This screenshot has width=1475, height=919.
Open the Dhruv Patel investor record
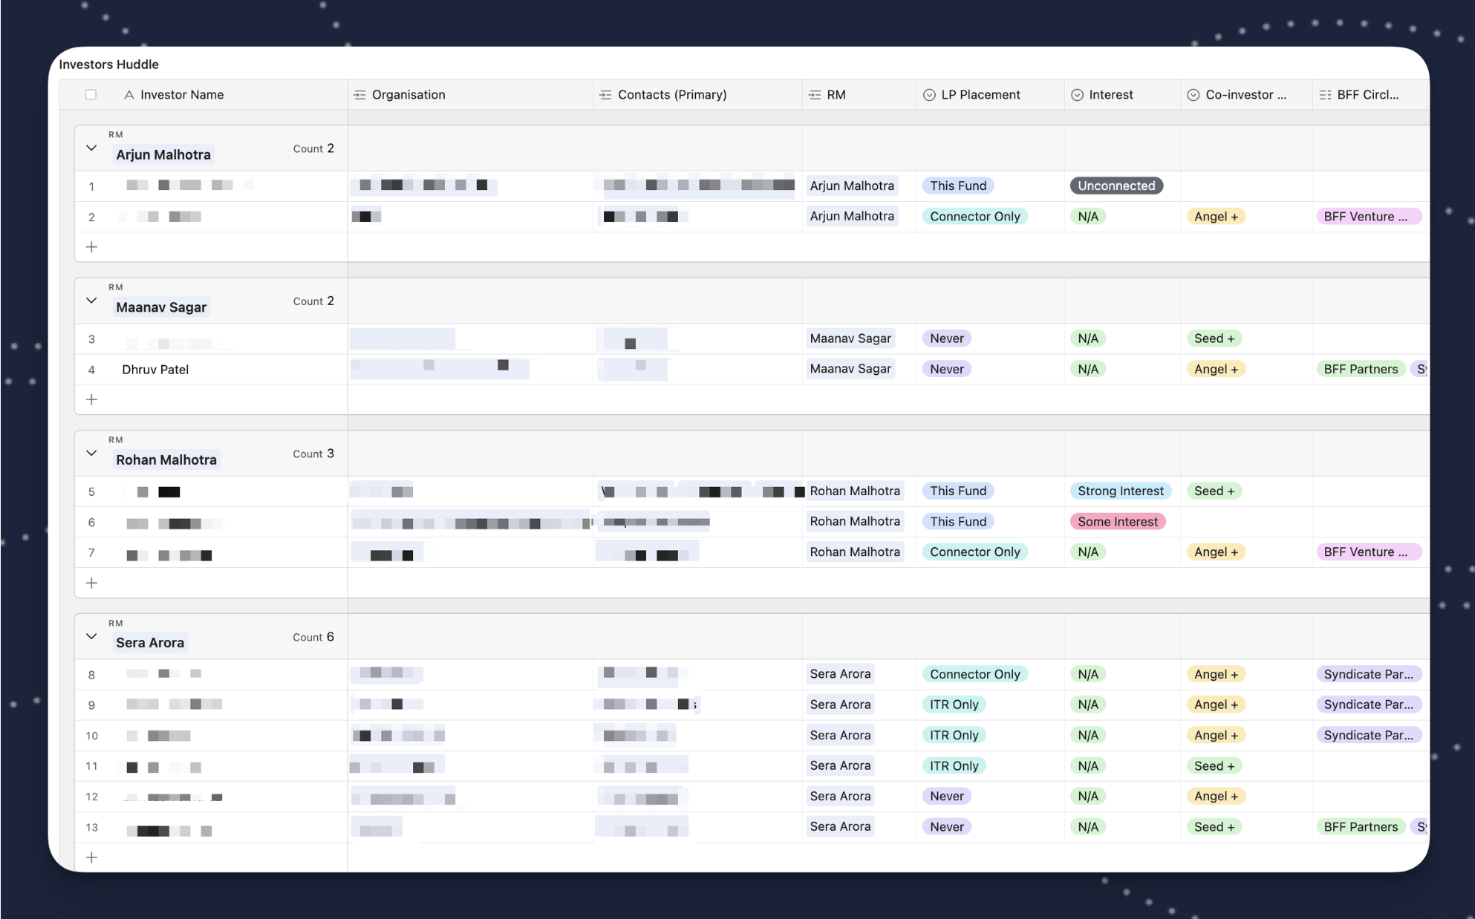pos(155,370)
